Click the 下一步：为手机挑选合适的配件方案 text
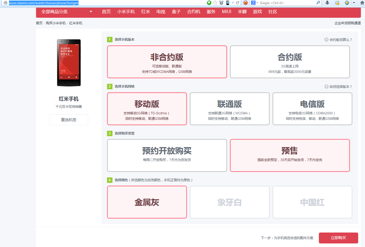 pos(287,238)
